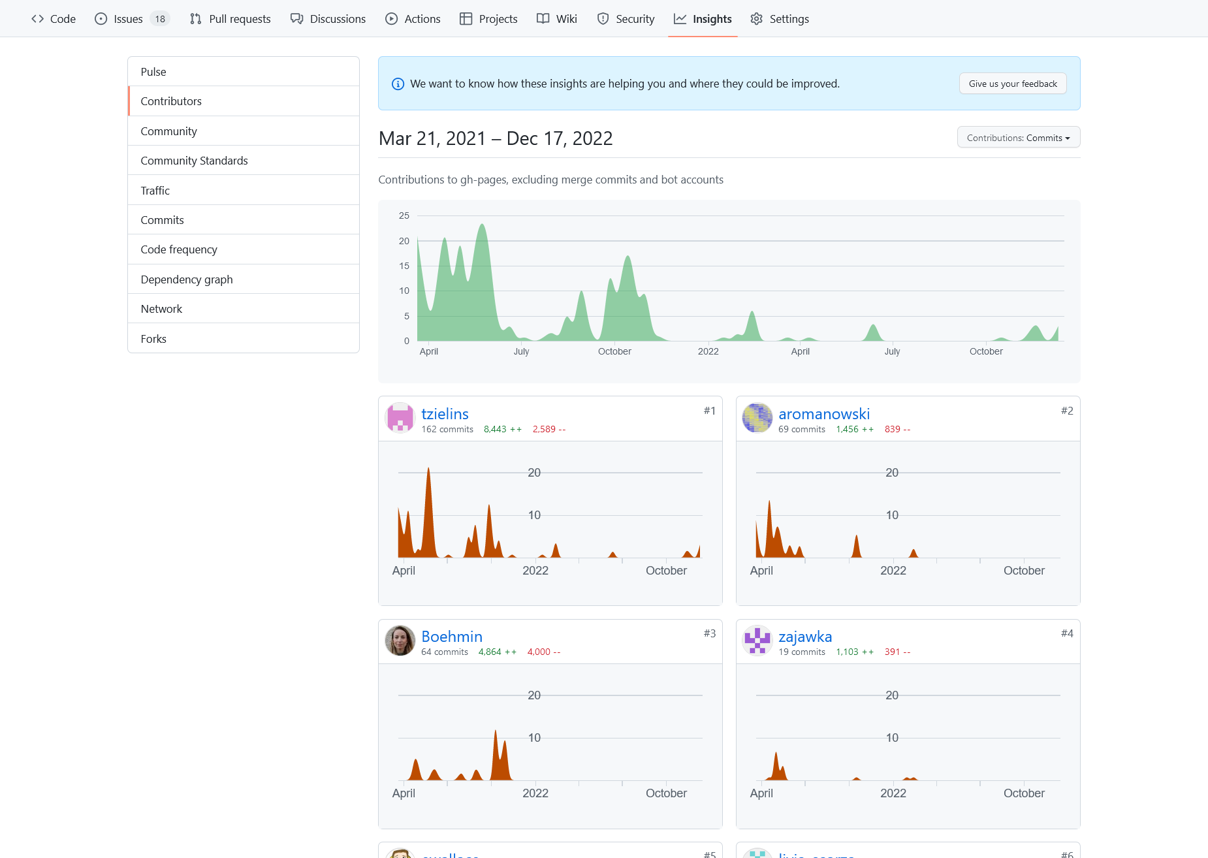1208x858 pixels.
Task: Click aromanowski 1,456 ++ additions count
Action: coord(855,429)
